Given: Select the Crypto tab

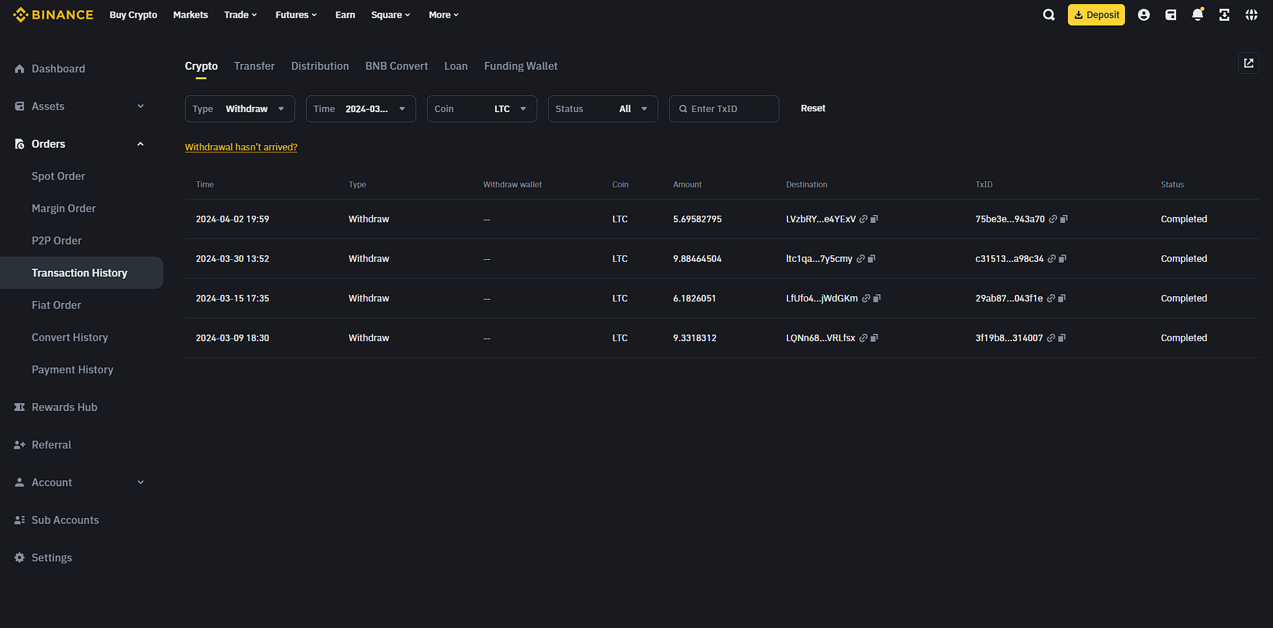Looking at the screenshot, I should click(x=201, y=66).
